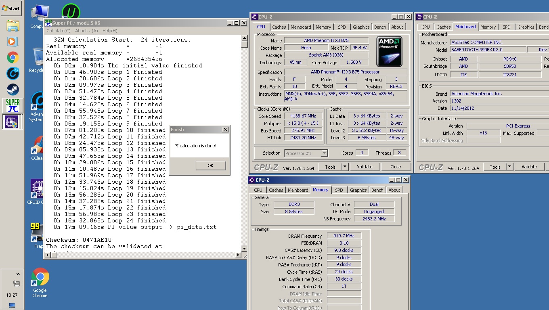Click Close in the CPU tab window

396,167
